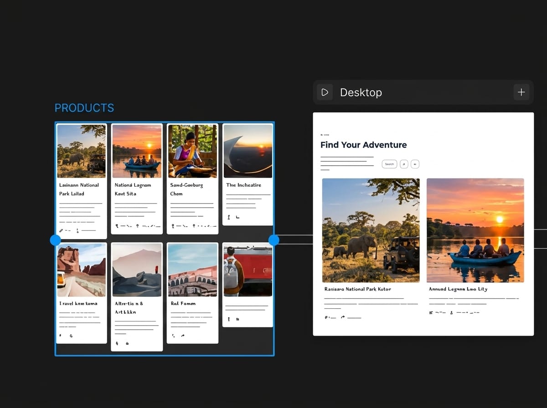547x408 pixels.
Task: Select the large elephant image in the Desktop frame
Action: pos(371,230)
